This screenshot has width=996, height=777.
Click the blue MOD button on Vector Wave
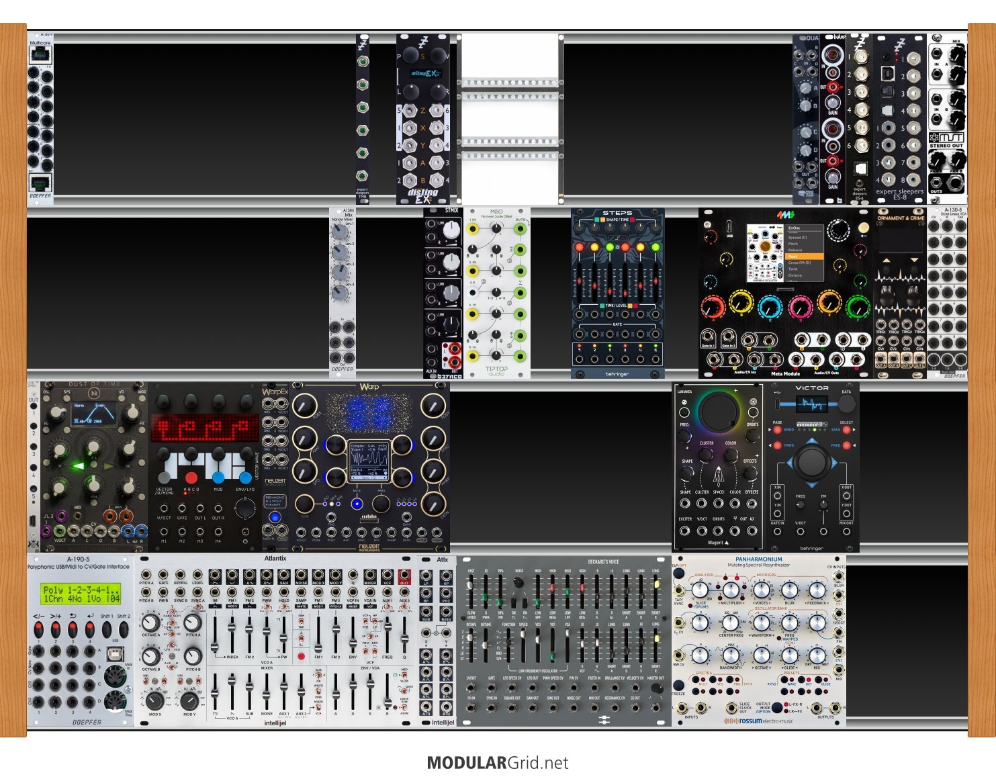tap(218, 477)
